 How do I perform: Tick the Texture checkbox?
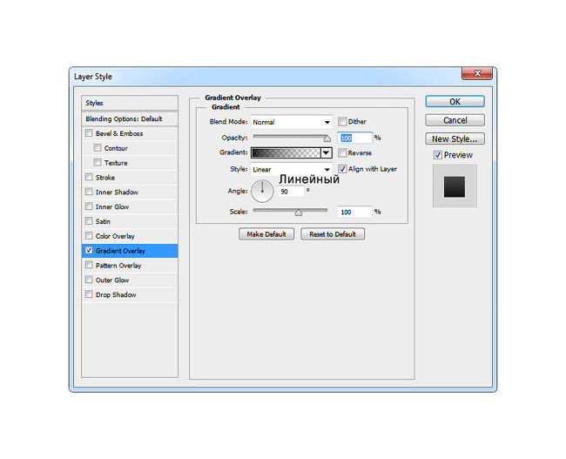pos(98,163)
